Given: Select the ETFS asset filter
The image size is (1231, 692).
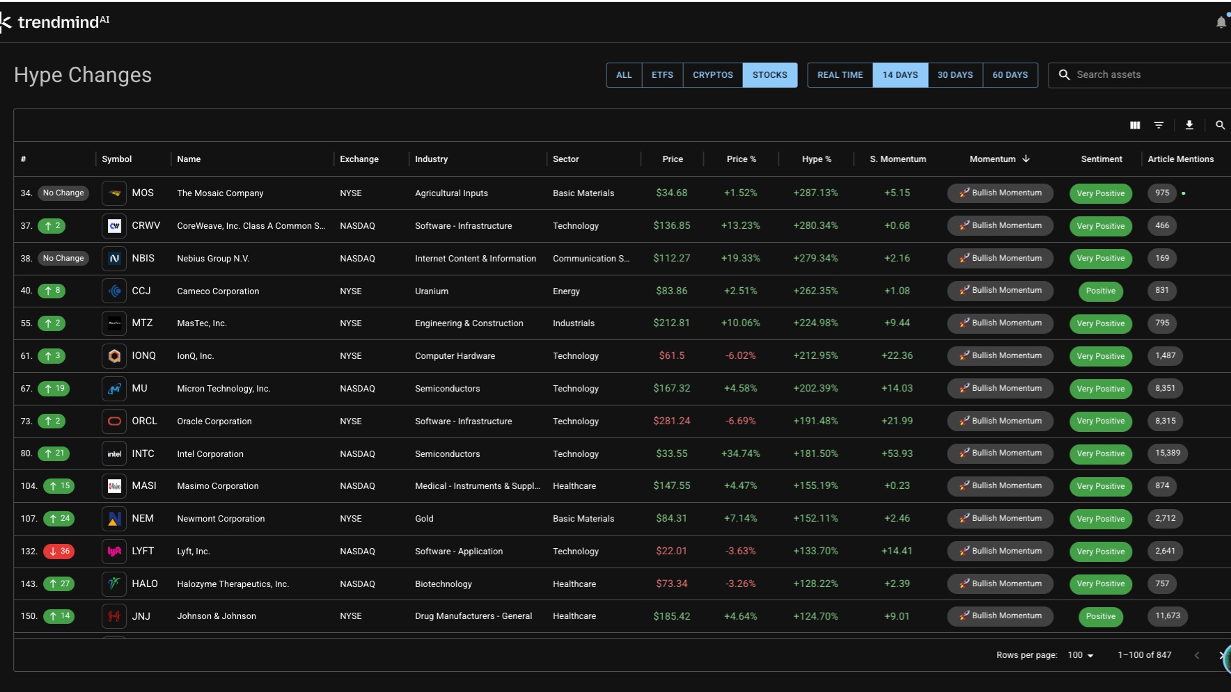Looking at the screenshot, I should tap(662, 75).
